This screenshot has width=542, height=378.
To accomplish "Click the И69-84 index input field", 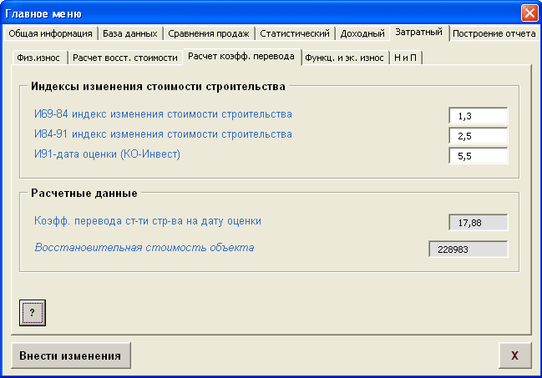I will 478,116.
